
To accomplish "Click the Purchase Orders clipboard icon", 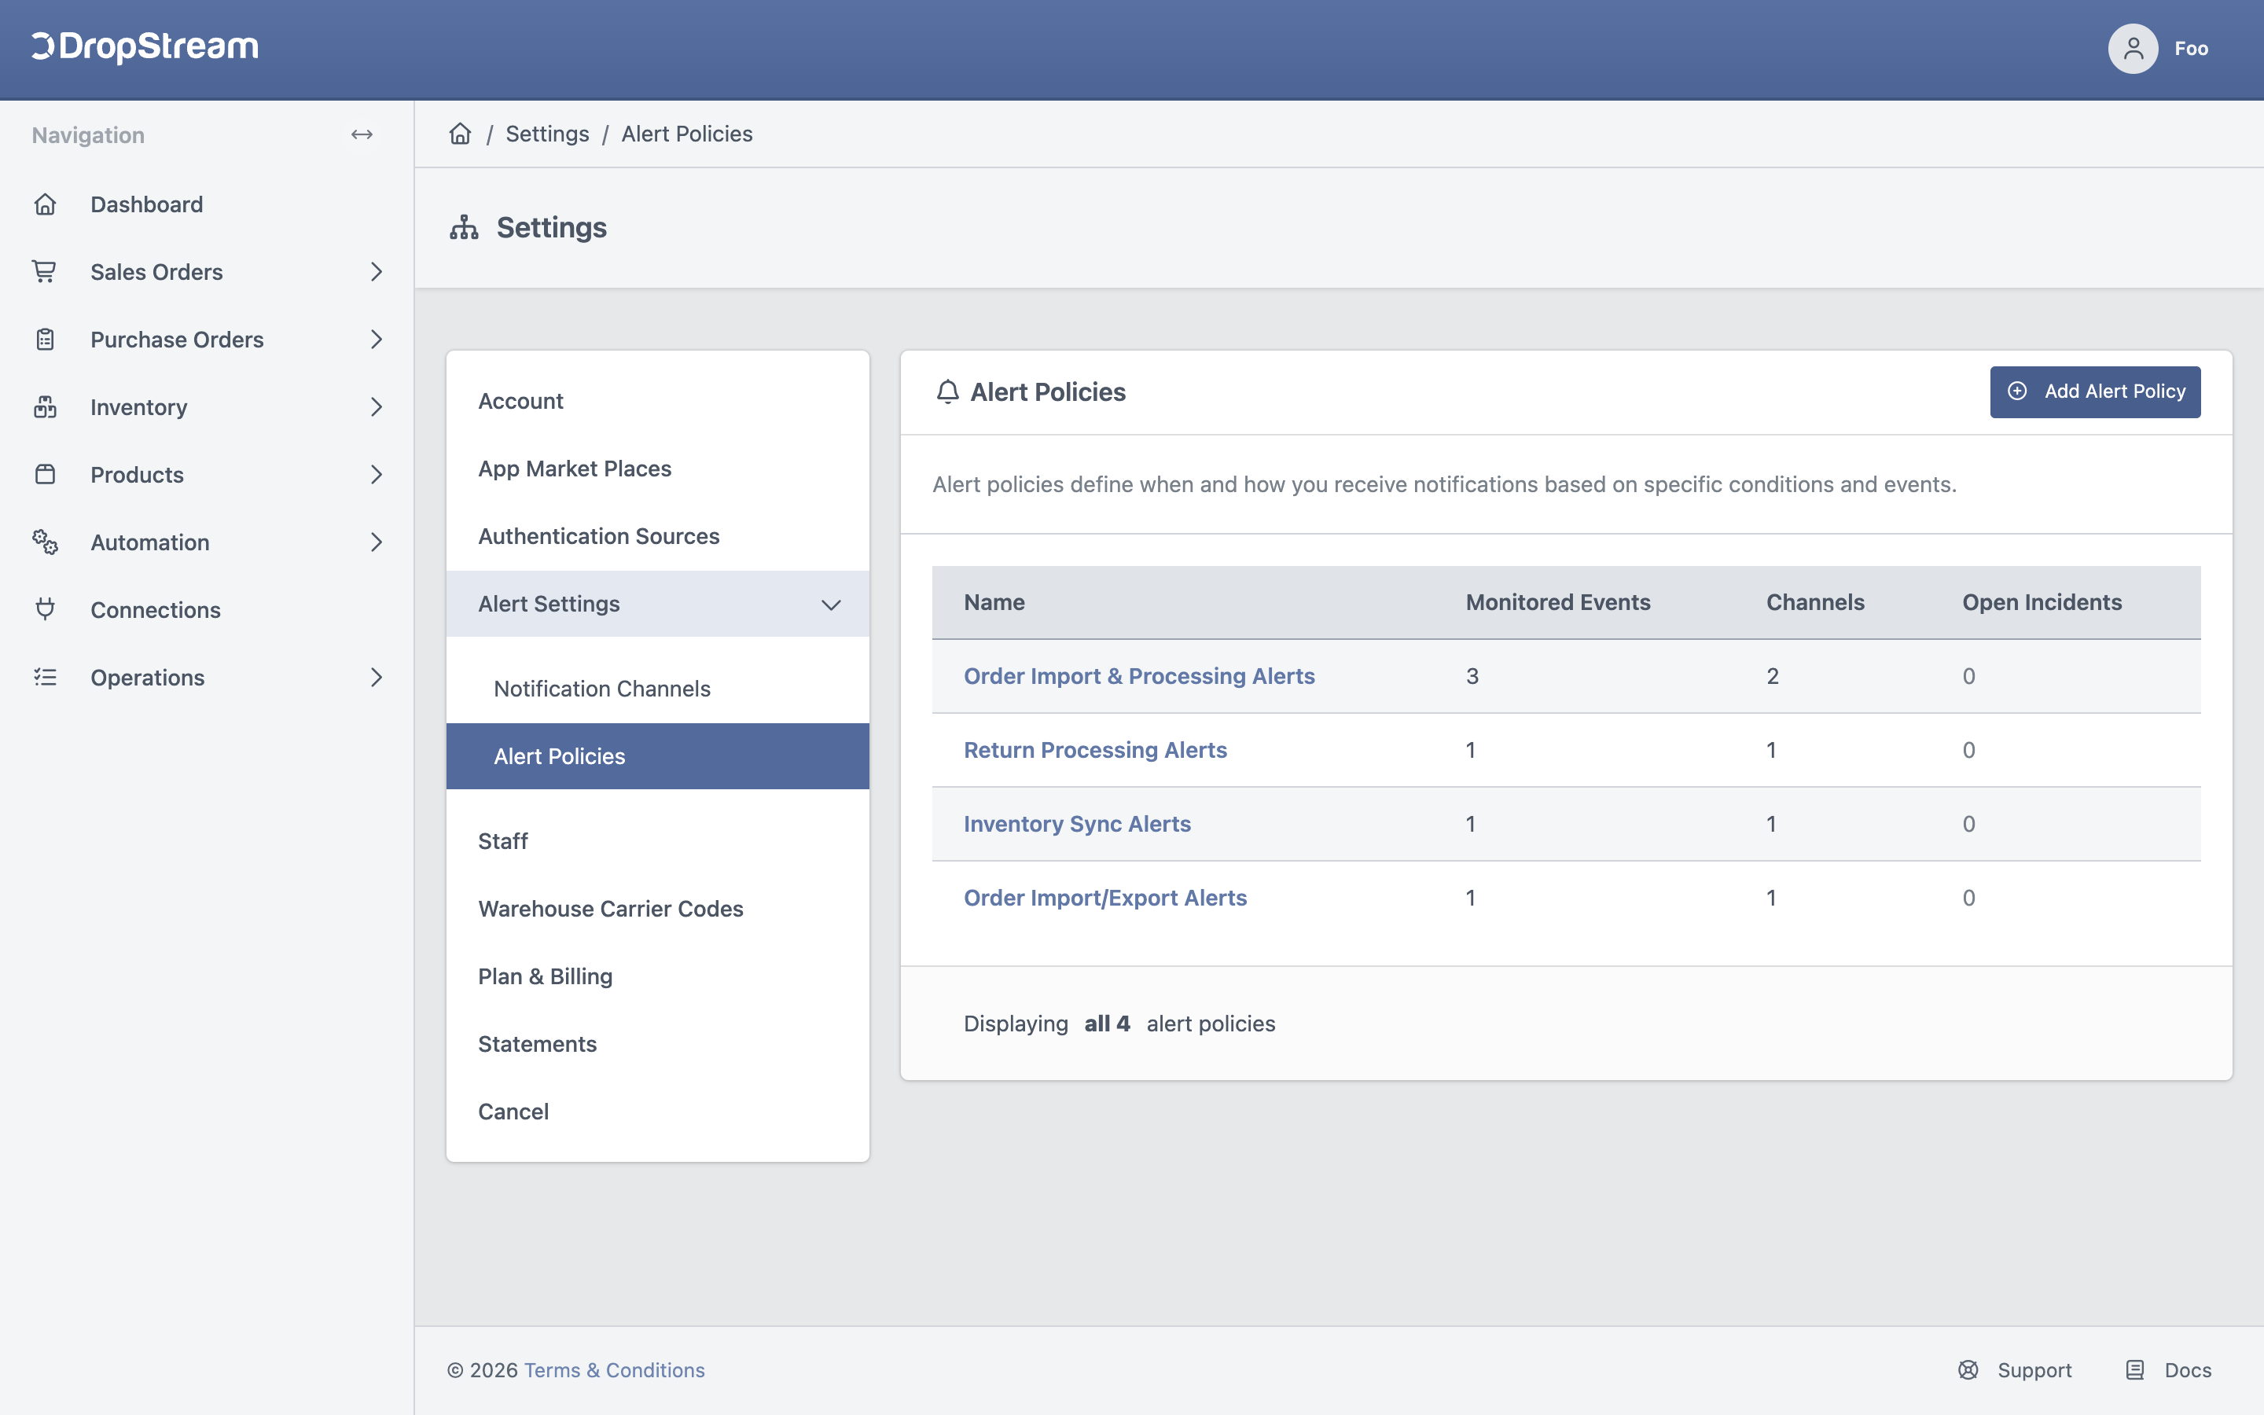I will tap(45, 339).
